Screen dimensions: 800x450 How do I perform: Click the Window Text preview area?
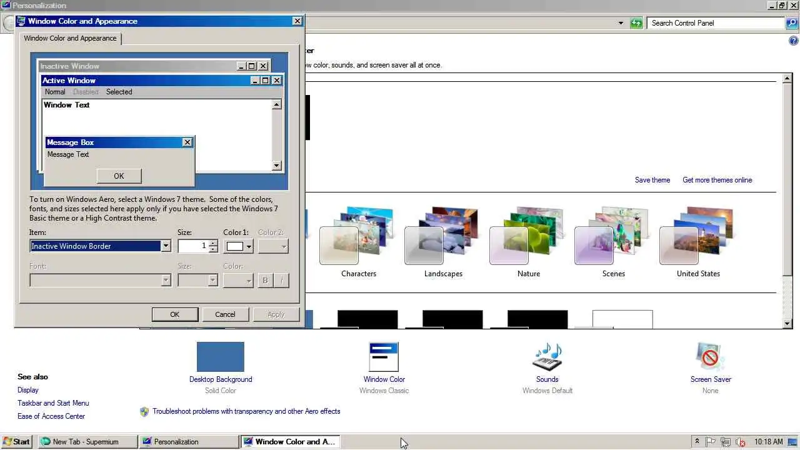66,105
